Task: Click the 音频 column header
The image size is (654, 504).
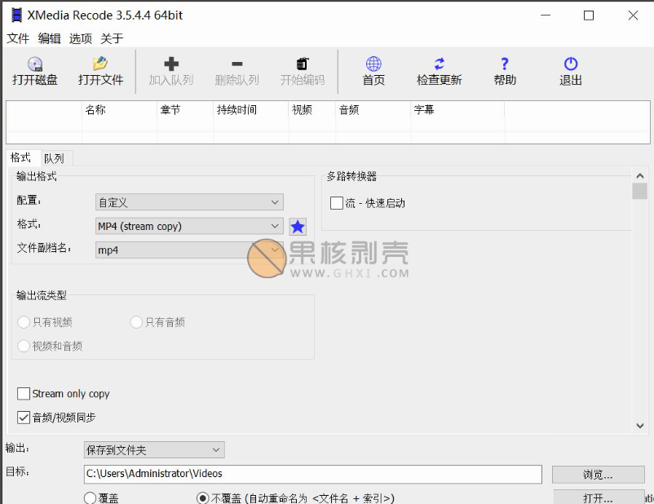Action: click(x=373, y=110)
